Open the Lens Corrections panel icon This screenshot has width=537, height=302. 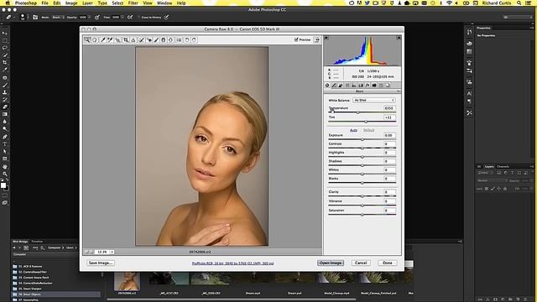click(x=361, y=86)
